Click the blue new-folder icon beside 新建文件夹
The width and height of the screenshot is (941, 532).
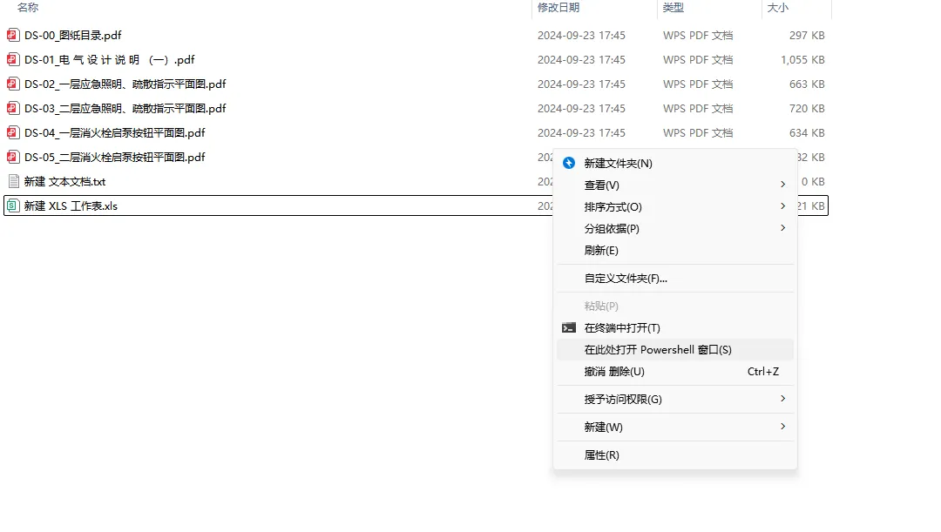(567, 163)
